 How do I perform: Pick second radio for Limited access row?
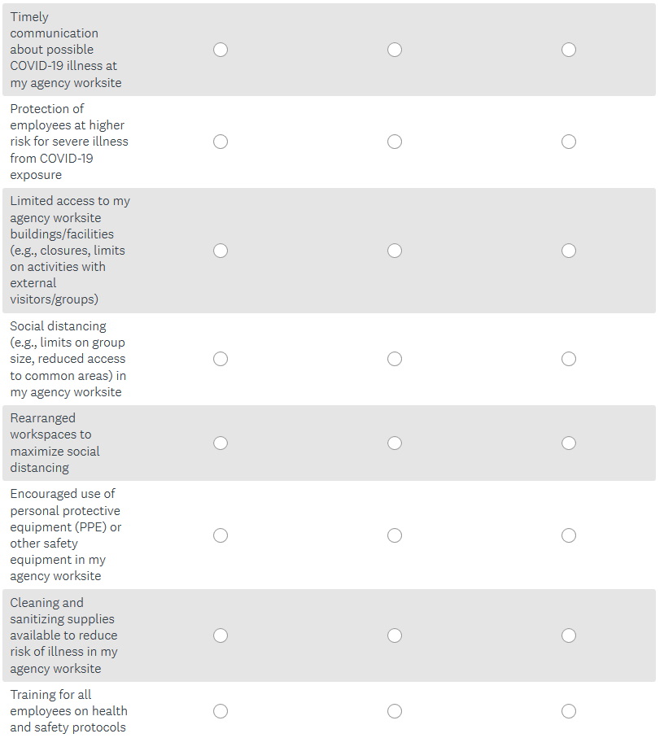click(x=395, y=251)
